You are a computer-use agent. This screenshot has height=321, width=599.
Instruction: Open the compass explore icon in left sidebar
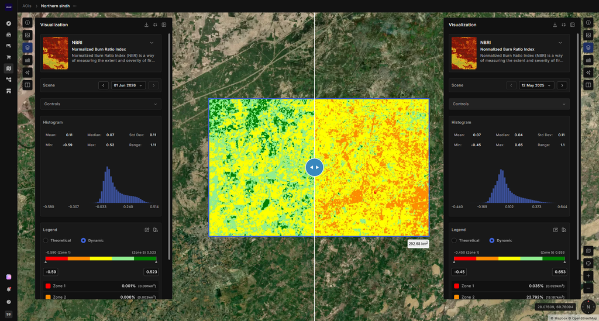[x=8, y=23]
